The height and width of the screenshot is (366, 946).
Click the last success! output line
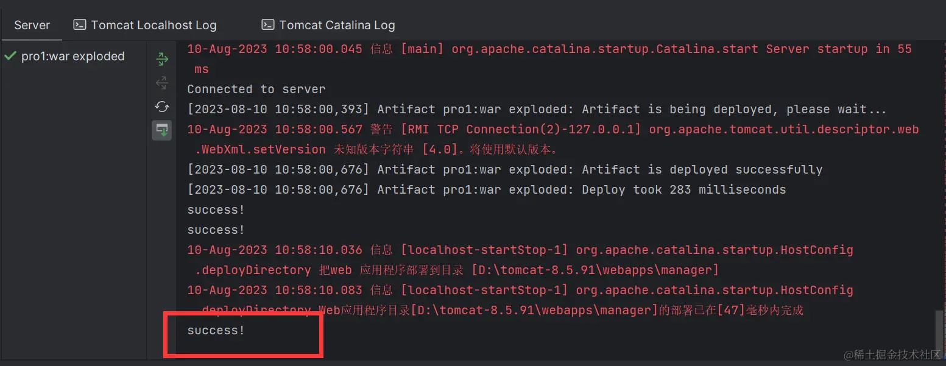pyautogui.click(x=216, y=330)
